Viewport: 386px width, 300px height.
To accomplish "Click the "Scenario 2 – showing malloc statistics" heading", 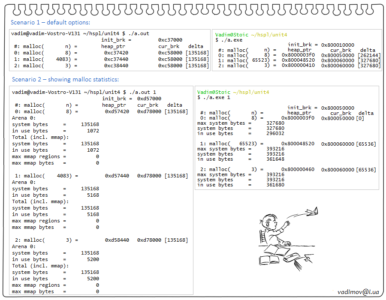I will tap(65, 79).
